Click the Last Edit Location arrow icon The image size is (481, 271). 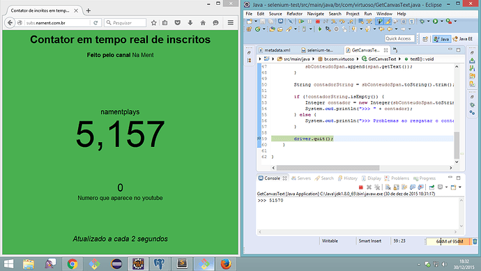click(x=381, y=29)
